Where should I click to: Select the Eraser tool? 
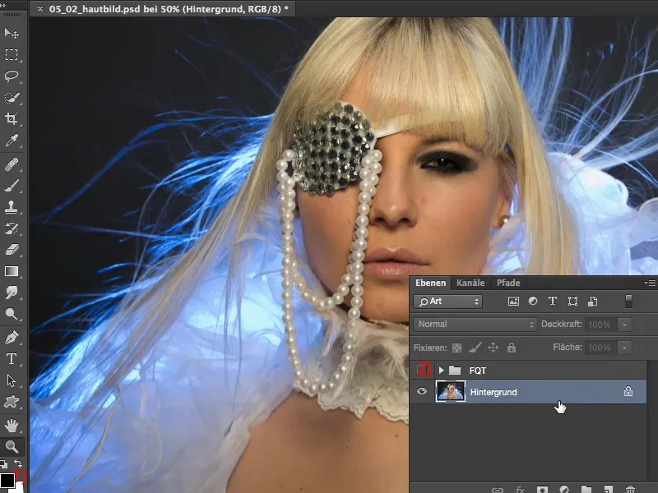[12, 251]
